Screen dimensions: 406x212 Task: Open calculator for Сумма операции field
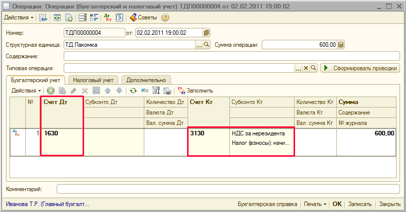[x=341, y=45]
